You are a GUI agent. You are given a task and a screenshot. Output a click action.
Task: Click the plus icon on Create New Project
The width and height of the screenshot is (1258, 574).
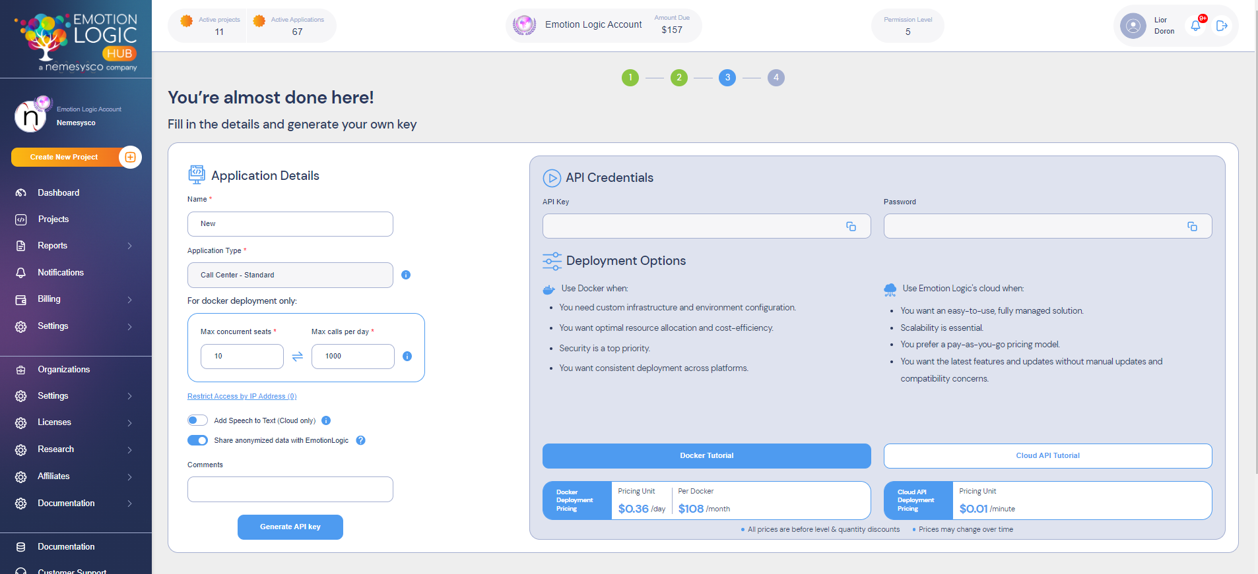tap(130, 157)
